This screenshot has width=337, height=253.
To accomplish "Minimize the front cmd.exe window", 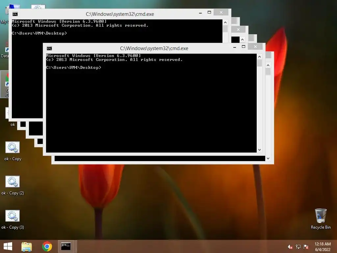I will click(235, 47).
